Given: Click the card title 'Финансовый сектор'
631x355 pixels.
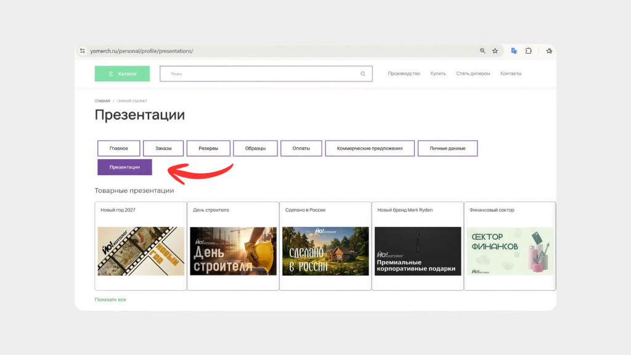Looking at the screenshot, I should pos(492,210).
